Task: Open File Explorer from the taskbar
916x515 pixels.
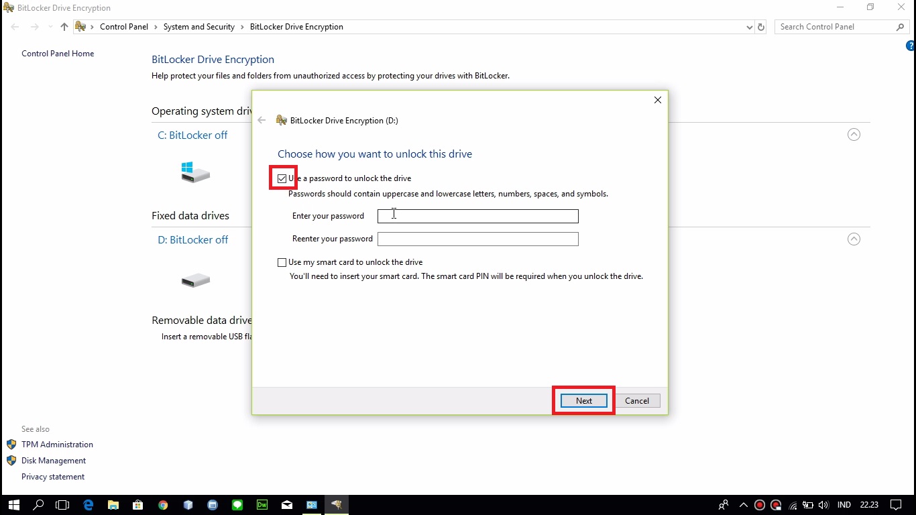Action: [113, 505]
